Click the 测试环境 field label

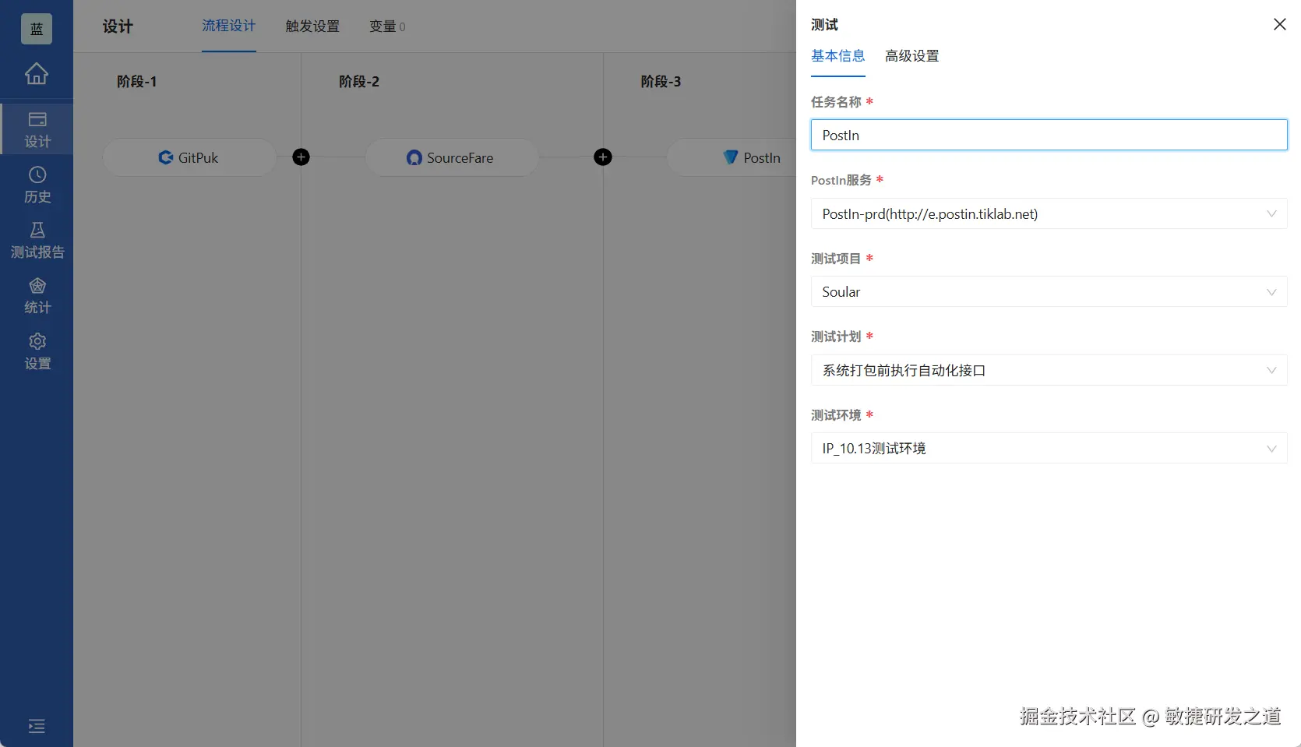click(836, 415)
